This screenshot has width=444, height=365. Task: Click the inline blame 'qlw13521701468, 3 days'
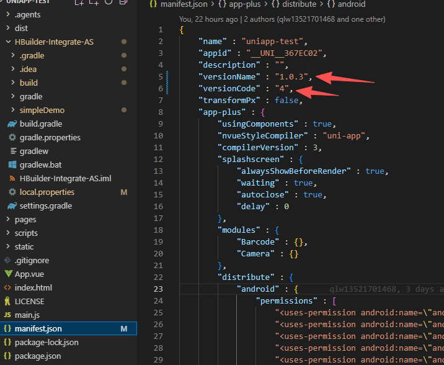coord(386,289)
